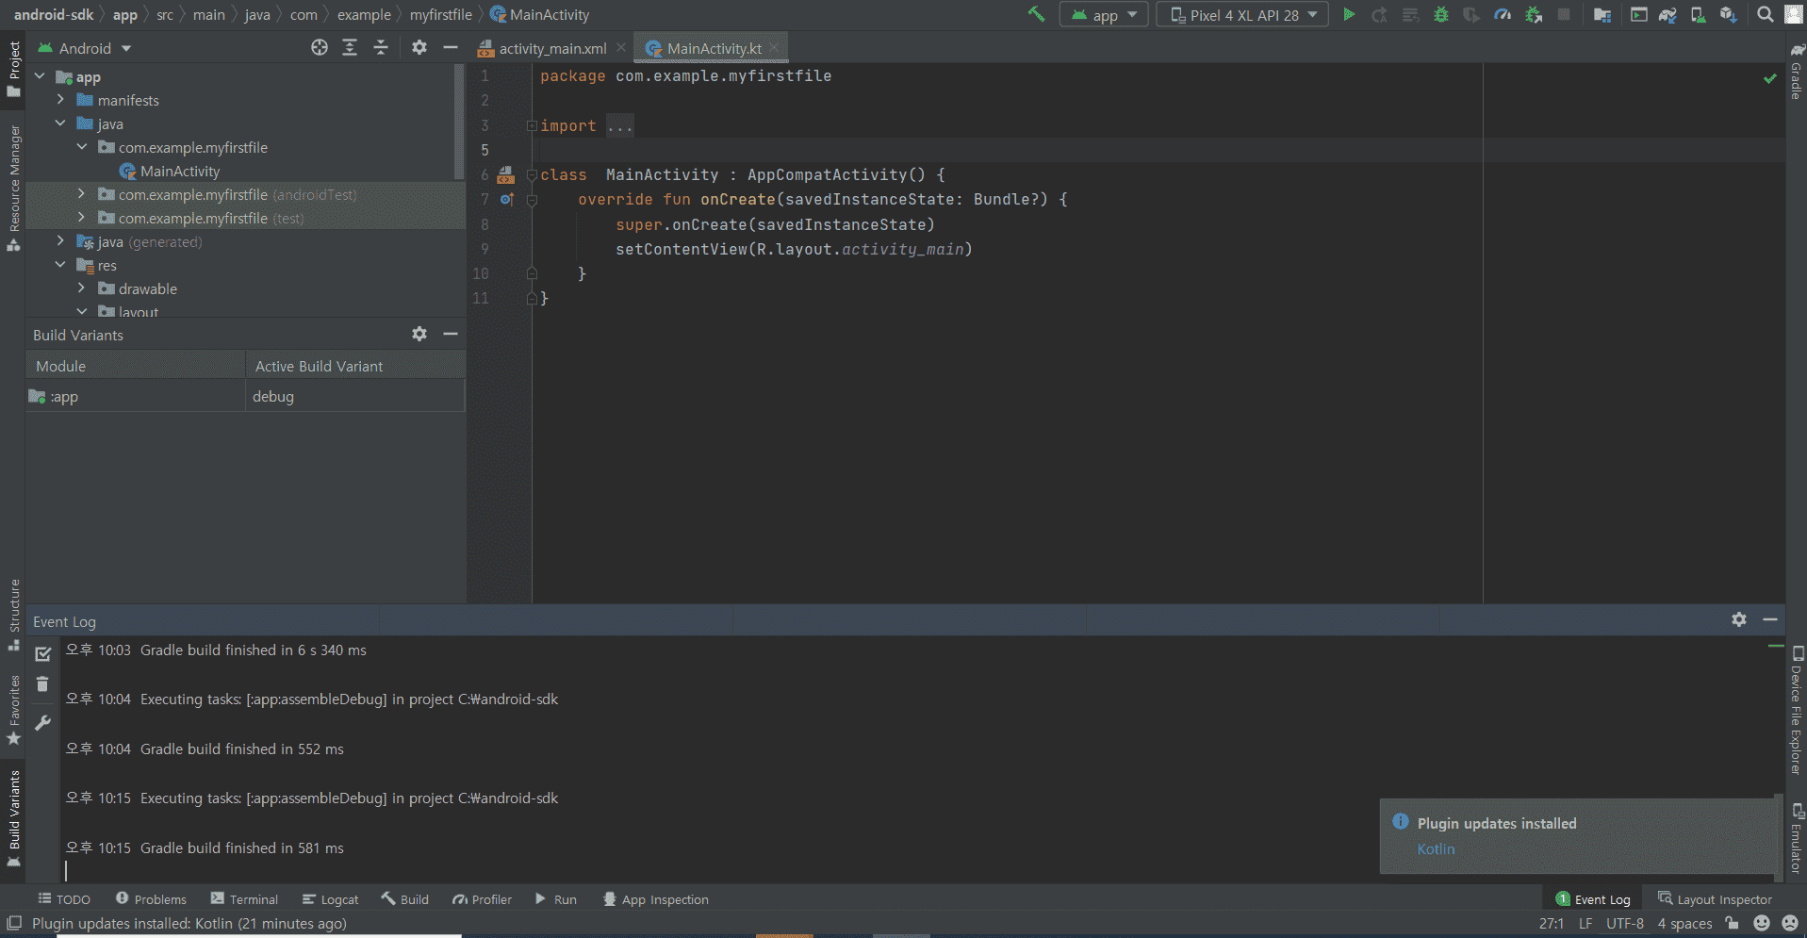Switch to the activity_main.xml tab
The width and height of the screenshot is (1807, 938).
pyautogui.click(x=551, y=48)
